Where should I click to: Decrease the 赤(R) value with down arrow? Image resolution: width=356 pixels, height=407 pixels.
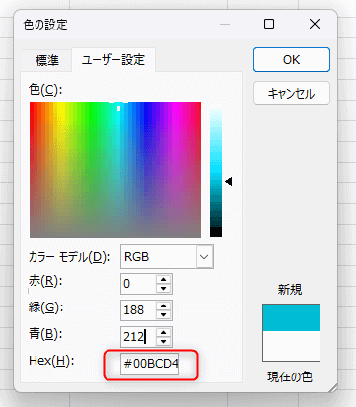click(x=164, y=288)
